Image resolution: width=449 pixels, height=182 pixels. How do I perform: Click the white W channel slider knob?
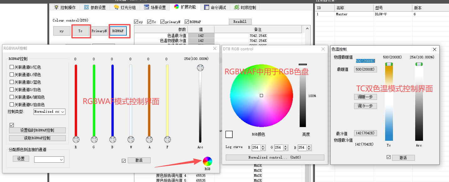131,139
